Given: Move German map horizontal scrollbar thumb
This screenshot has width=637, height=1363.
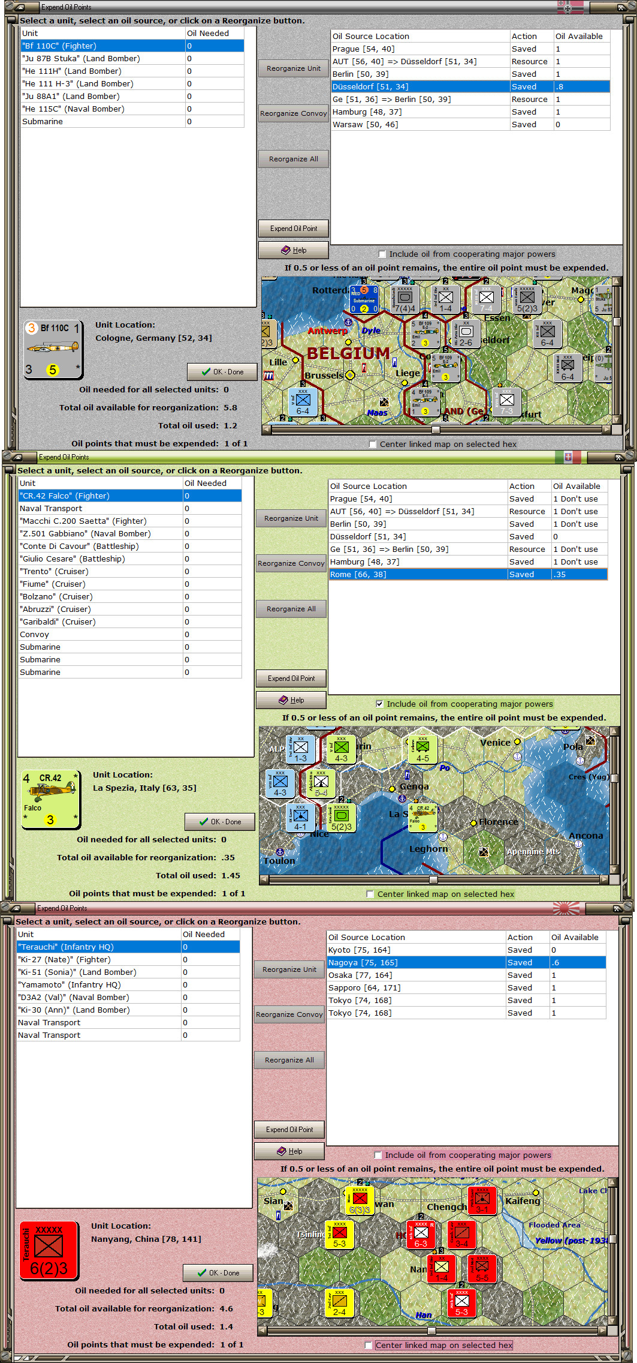Looking at the screenshot, I should [x=436, y=430].
